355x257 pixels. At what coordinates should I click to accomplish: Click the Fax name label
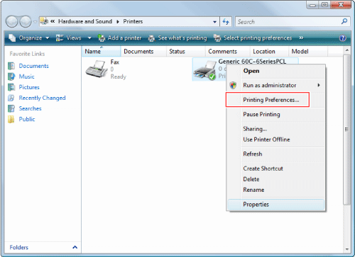(x=115, y=62)
